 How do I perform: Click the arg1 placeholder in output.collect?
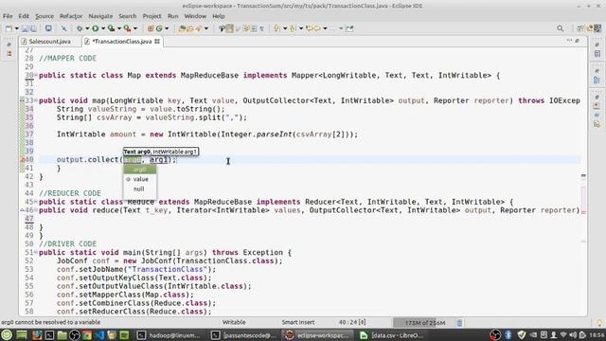pyautogui.click(x=158, y=160)
